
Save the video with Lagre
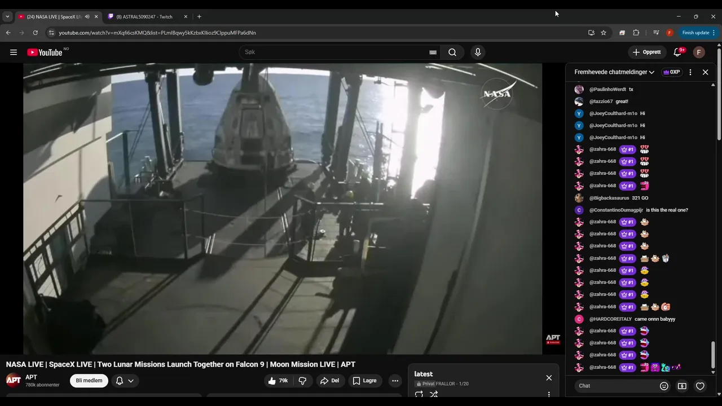pos(365,381)
